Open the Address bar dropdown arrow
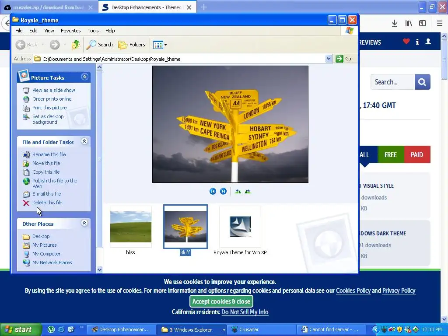Image resolution: width=448 pixels, height=336 pixels. tap(329, 59)
